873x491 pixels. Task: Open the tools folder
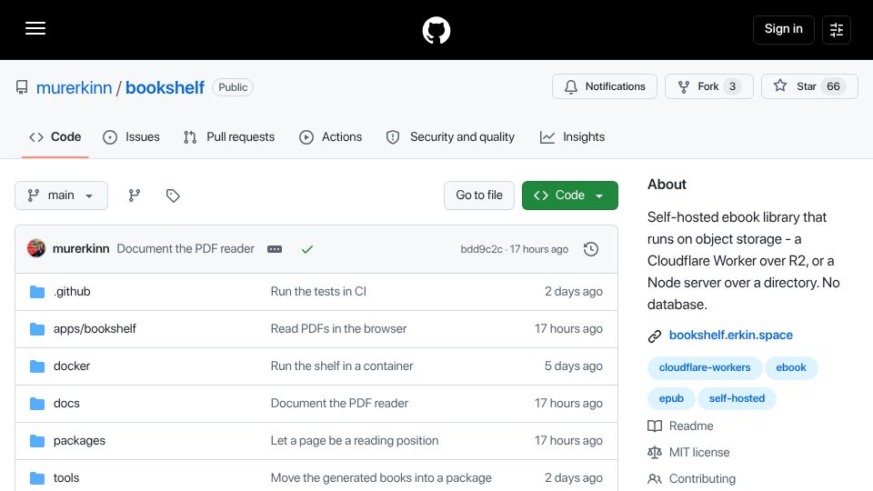tap(66, 477)
